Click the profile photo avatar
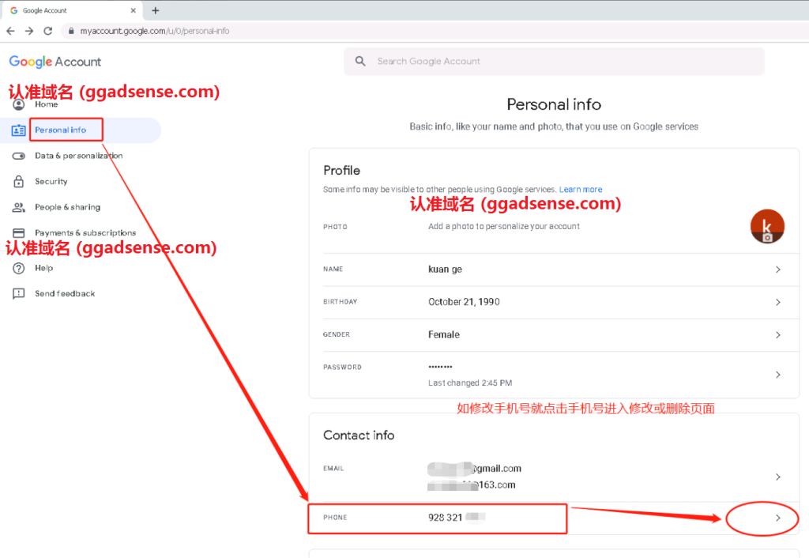Viewport: 809px width, 558px height. 766,227
